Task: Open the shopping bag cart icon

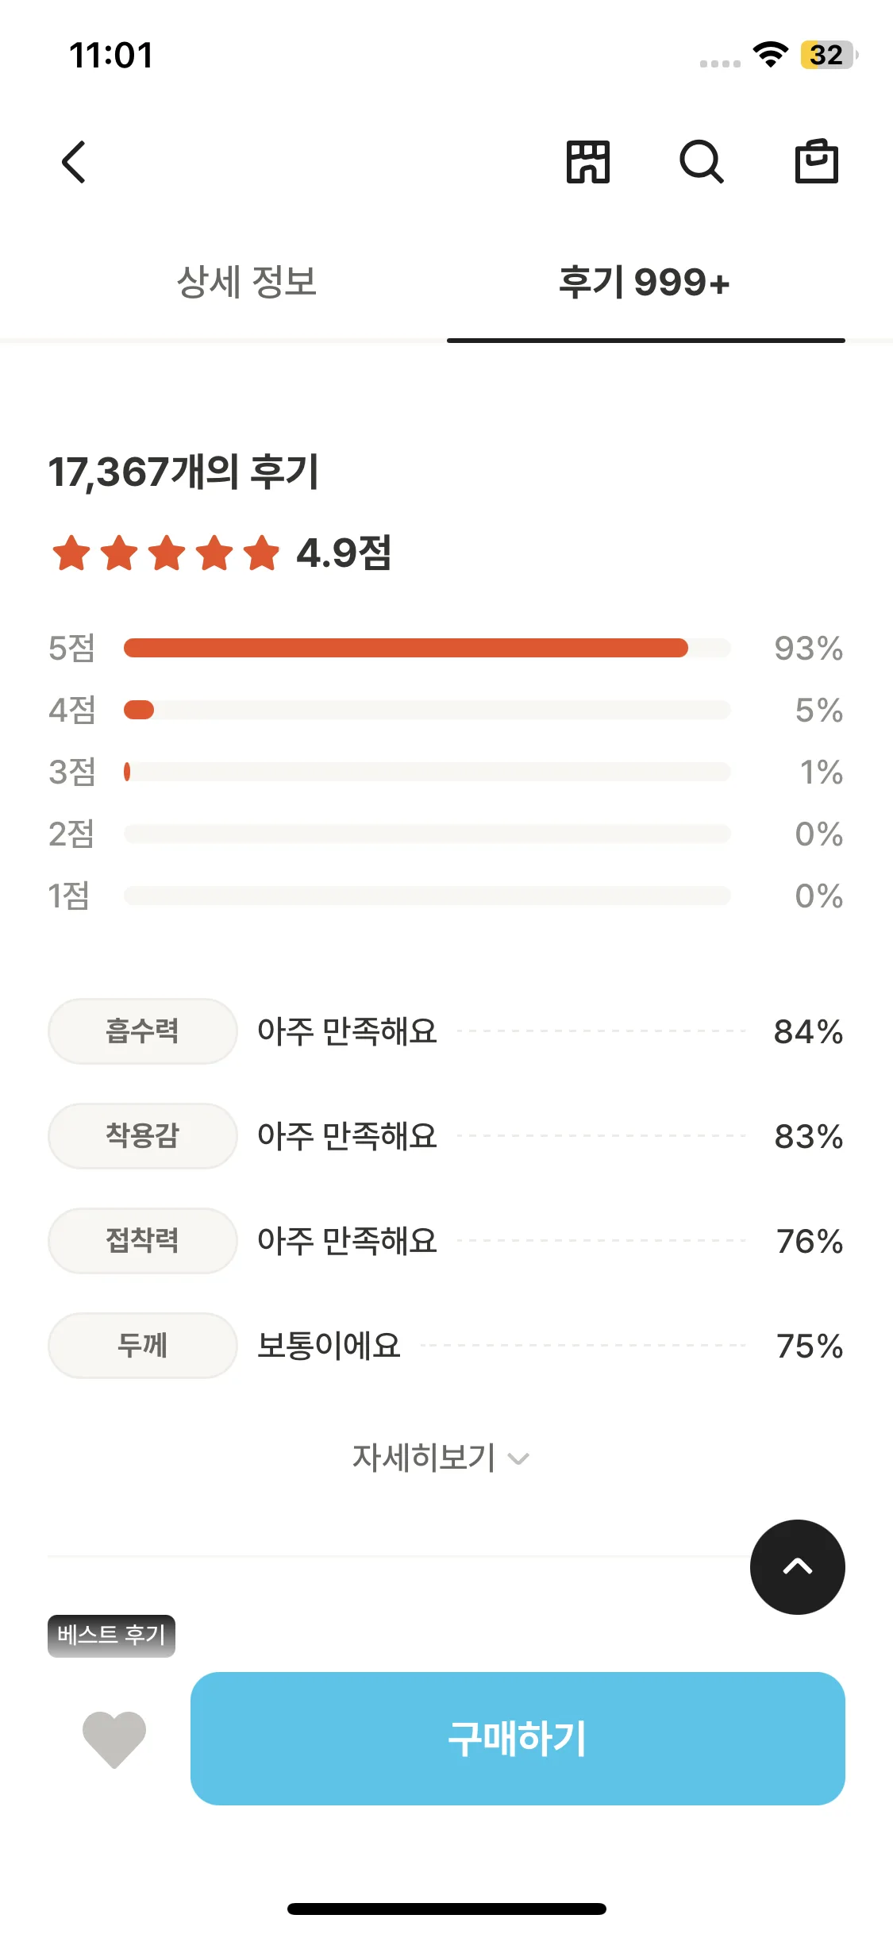Action: point(816,162)
